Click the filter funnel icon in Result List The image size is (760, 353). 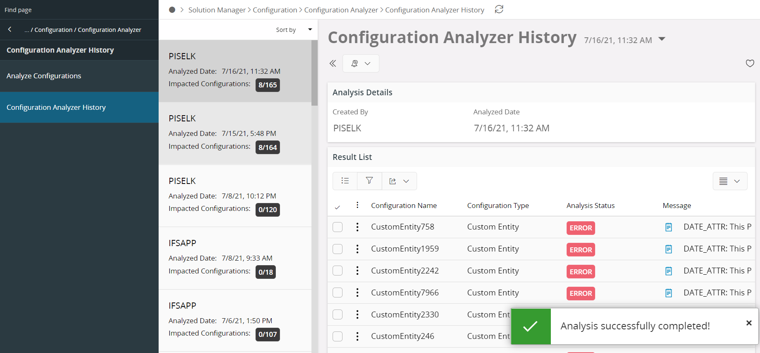(369, 181)
